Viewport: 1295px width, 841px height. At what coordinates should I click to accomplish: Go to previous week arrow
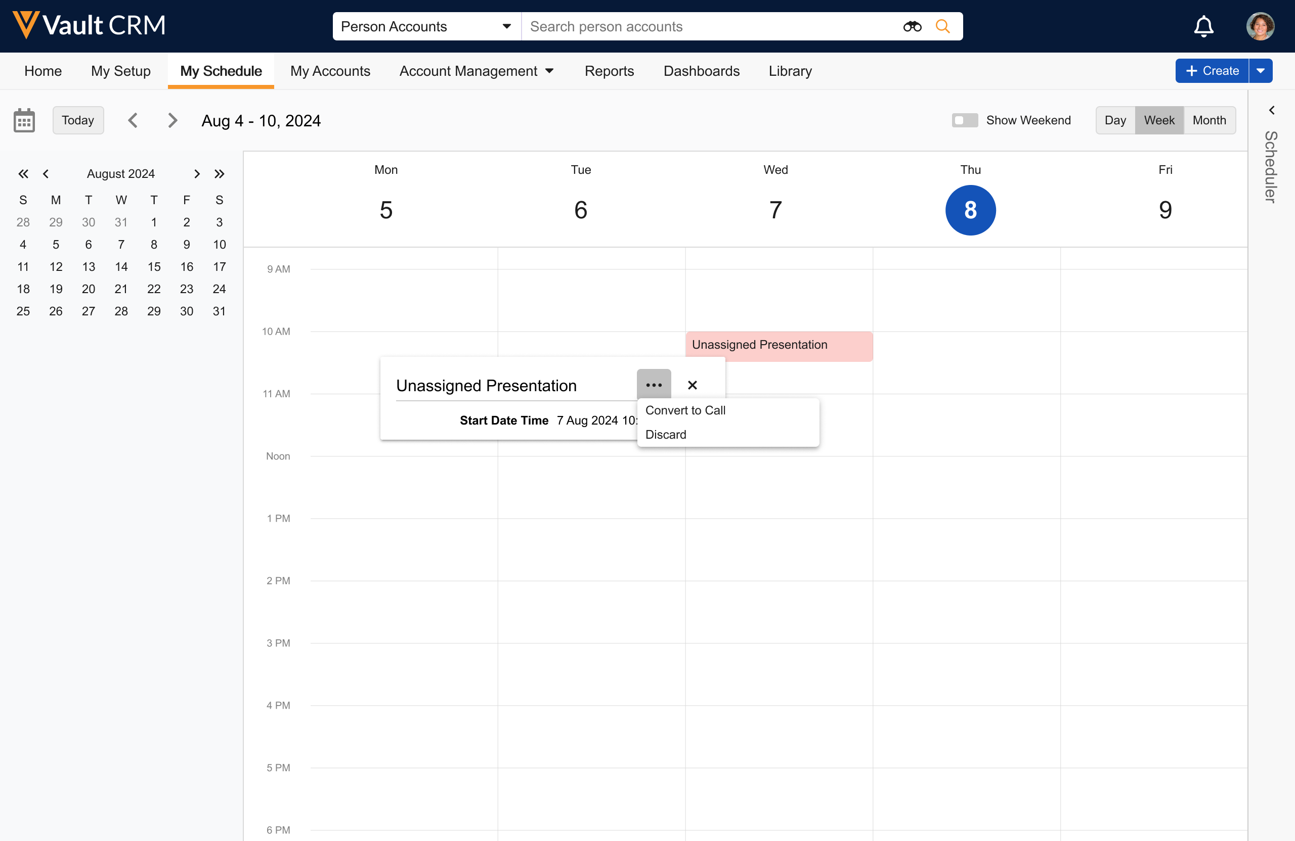(x=133, y=120)
